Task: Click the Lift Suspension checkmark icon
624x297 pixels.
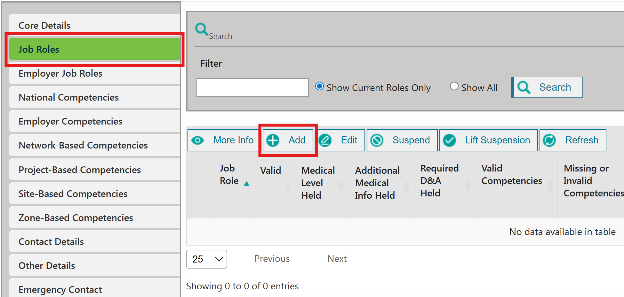Action: click(450, 140)
